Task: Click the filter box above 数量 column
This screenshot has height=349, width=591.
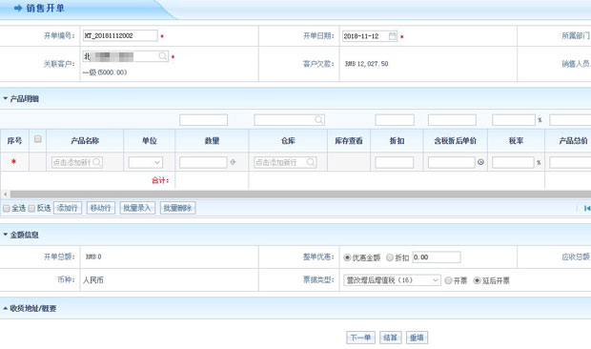Action: [x=204, y=120]
